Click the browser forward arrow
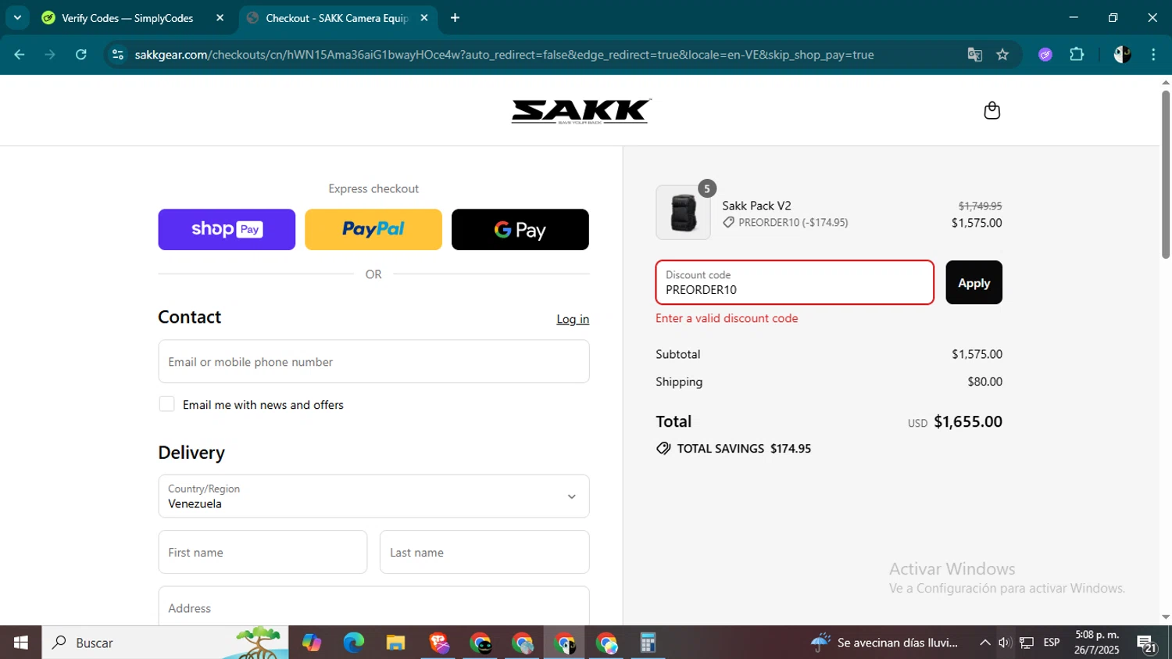Image resolution: width=1172 pixels, height=659 pixels. 50,55
